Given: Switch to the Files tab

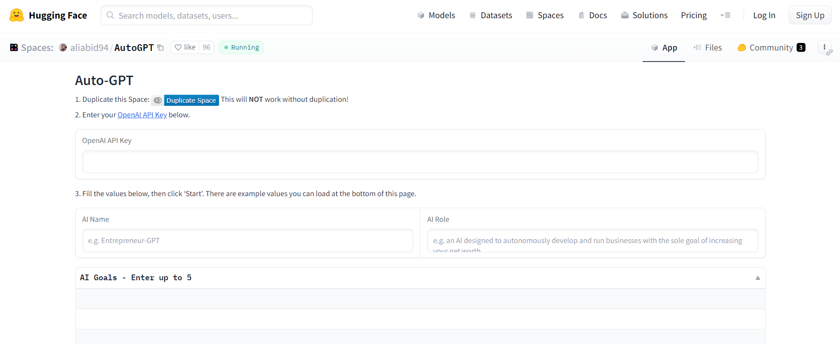Looking at the screenshot, I should (708, 47).
